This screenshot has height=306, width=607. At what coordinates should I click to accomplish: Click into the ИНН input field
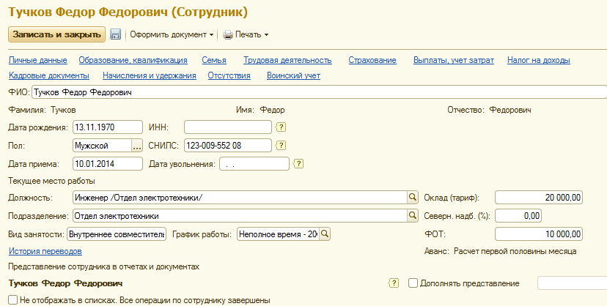point(227,127)
